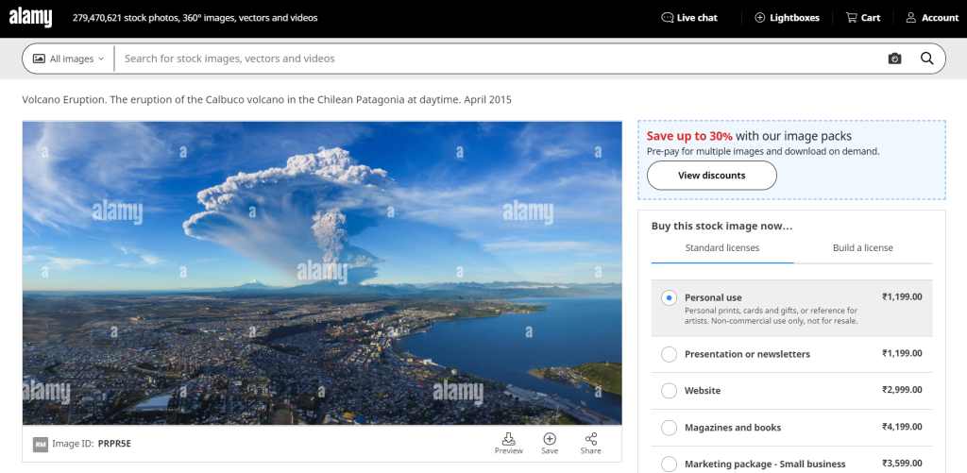Image resolution: width=967 pixels, height=473 pixels.
Task: Click the View discounts button
Action: point(711,176)
